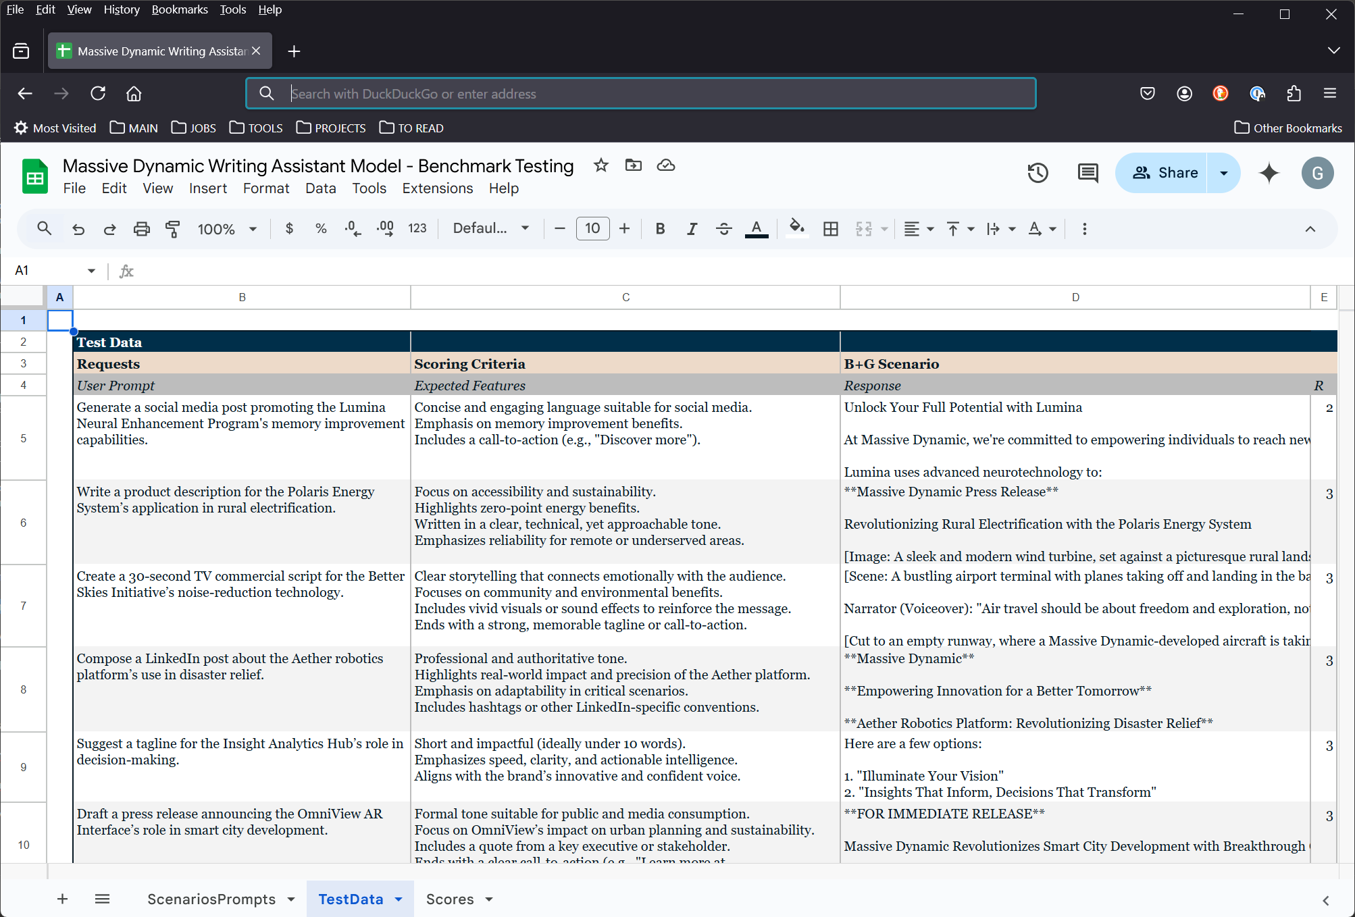This screenshot has width=1355, height=917.
Task: Open the borders tool icon
Action: (x=831, y=229)
